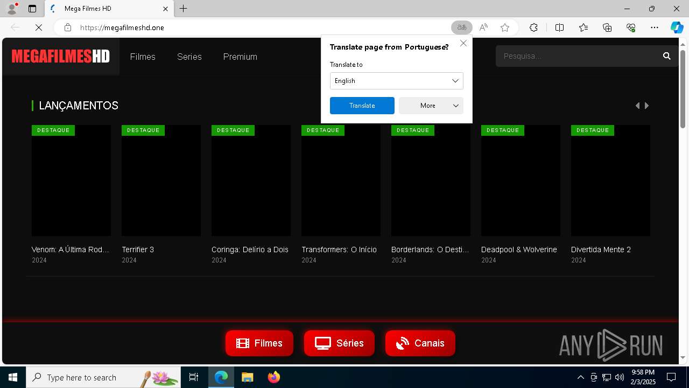Go to next Lançamentos slide arrow
This screenshot has height=388, width=689.
(x=647, y=106)
